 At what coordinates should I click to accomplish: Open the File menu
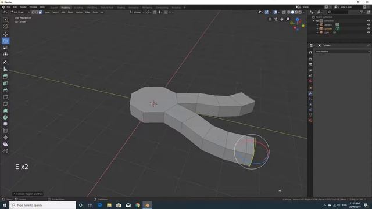9,7
